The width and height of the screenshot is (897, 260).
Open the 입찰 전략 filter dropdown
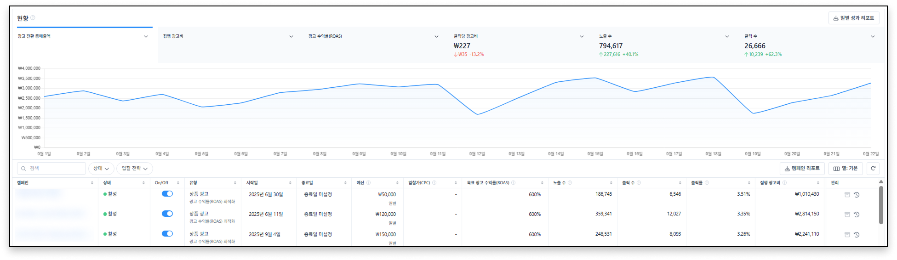click(134, 169)
